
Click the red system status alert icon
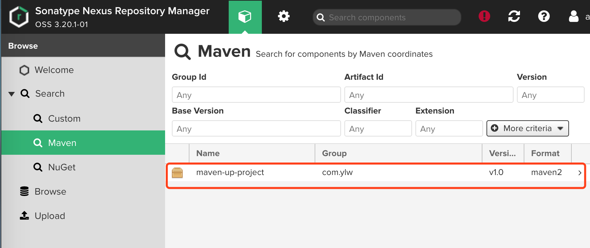tap(484, 16)
